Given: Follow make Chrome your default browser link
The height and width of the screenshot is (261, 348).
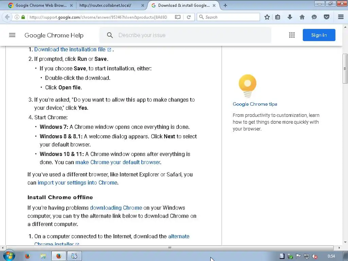Looking at the screenshot, I should coord(118,162).
